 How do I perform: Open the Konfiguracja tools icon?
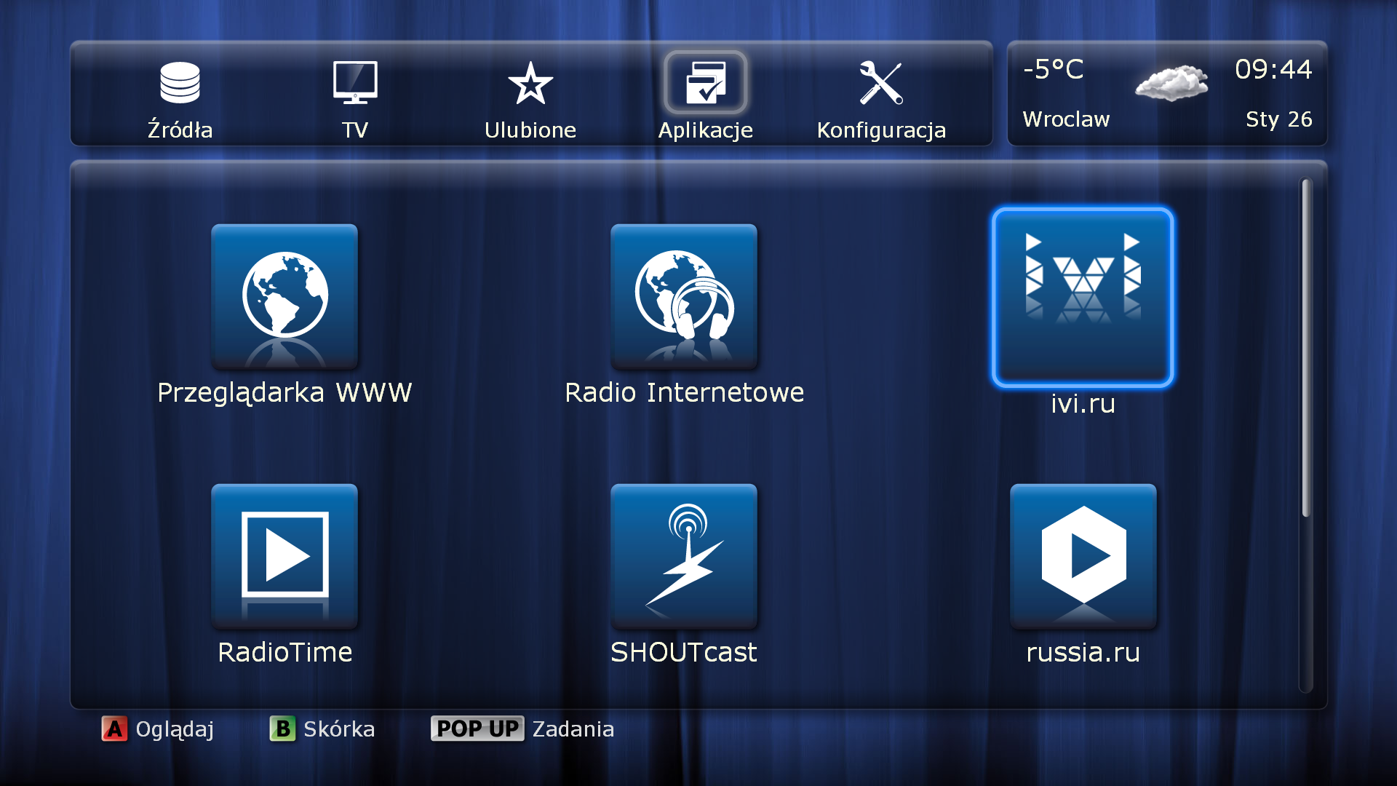pyautogui.click(x=880, y=83)
